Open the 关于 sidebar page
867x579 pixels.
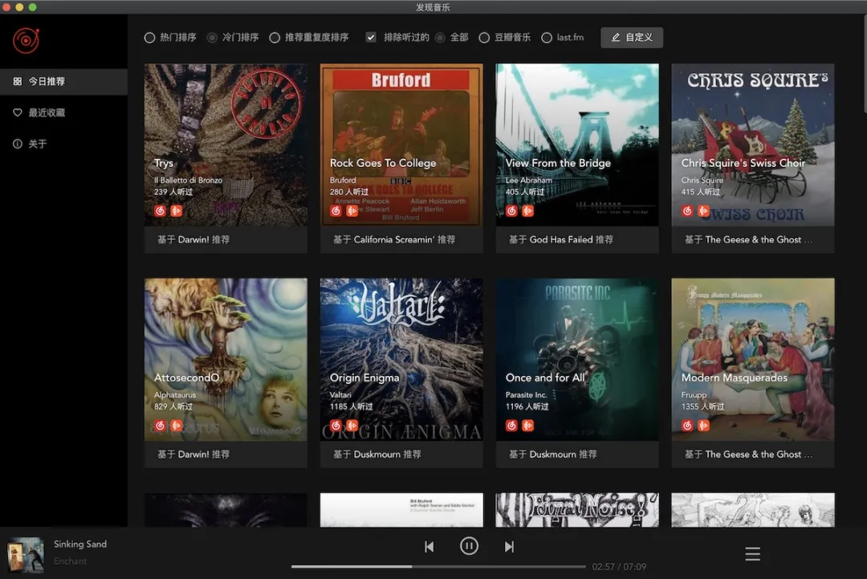point(38,144)
